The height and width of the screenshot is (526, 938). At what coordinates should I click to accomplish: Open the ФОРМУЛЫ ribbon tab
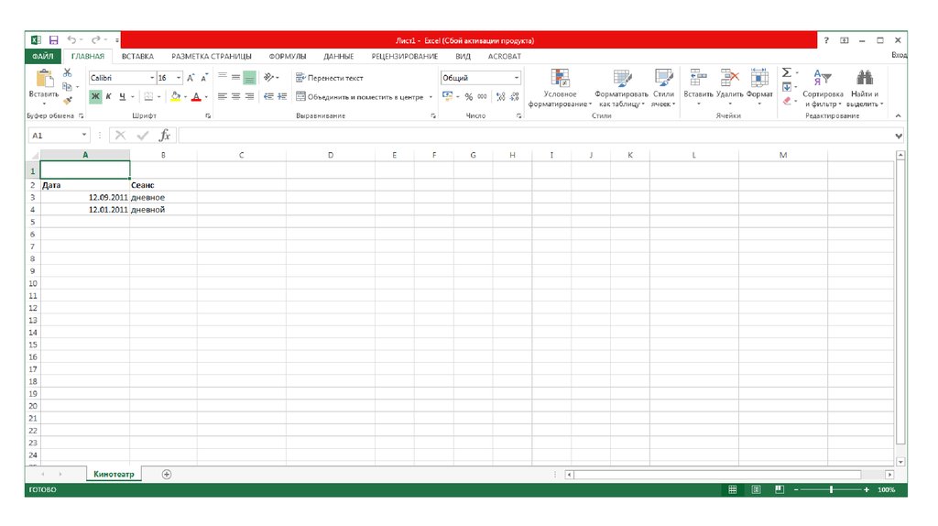[x=288, y=56]
